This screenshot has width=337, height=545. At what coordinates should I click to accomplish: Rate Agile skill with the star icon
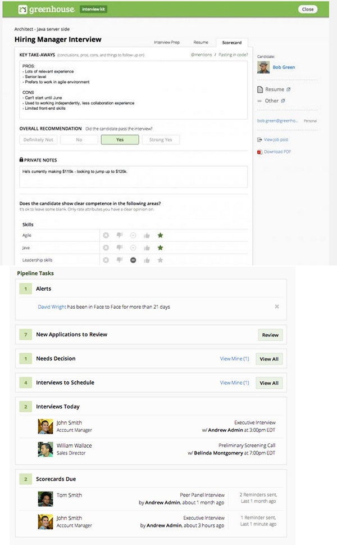[x=160, y=235]
